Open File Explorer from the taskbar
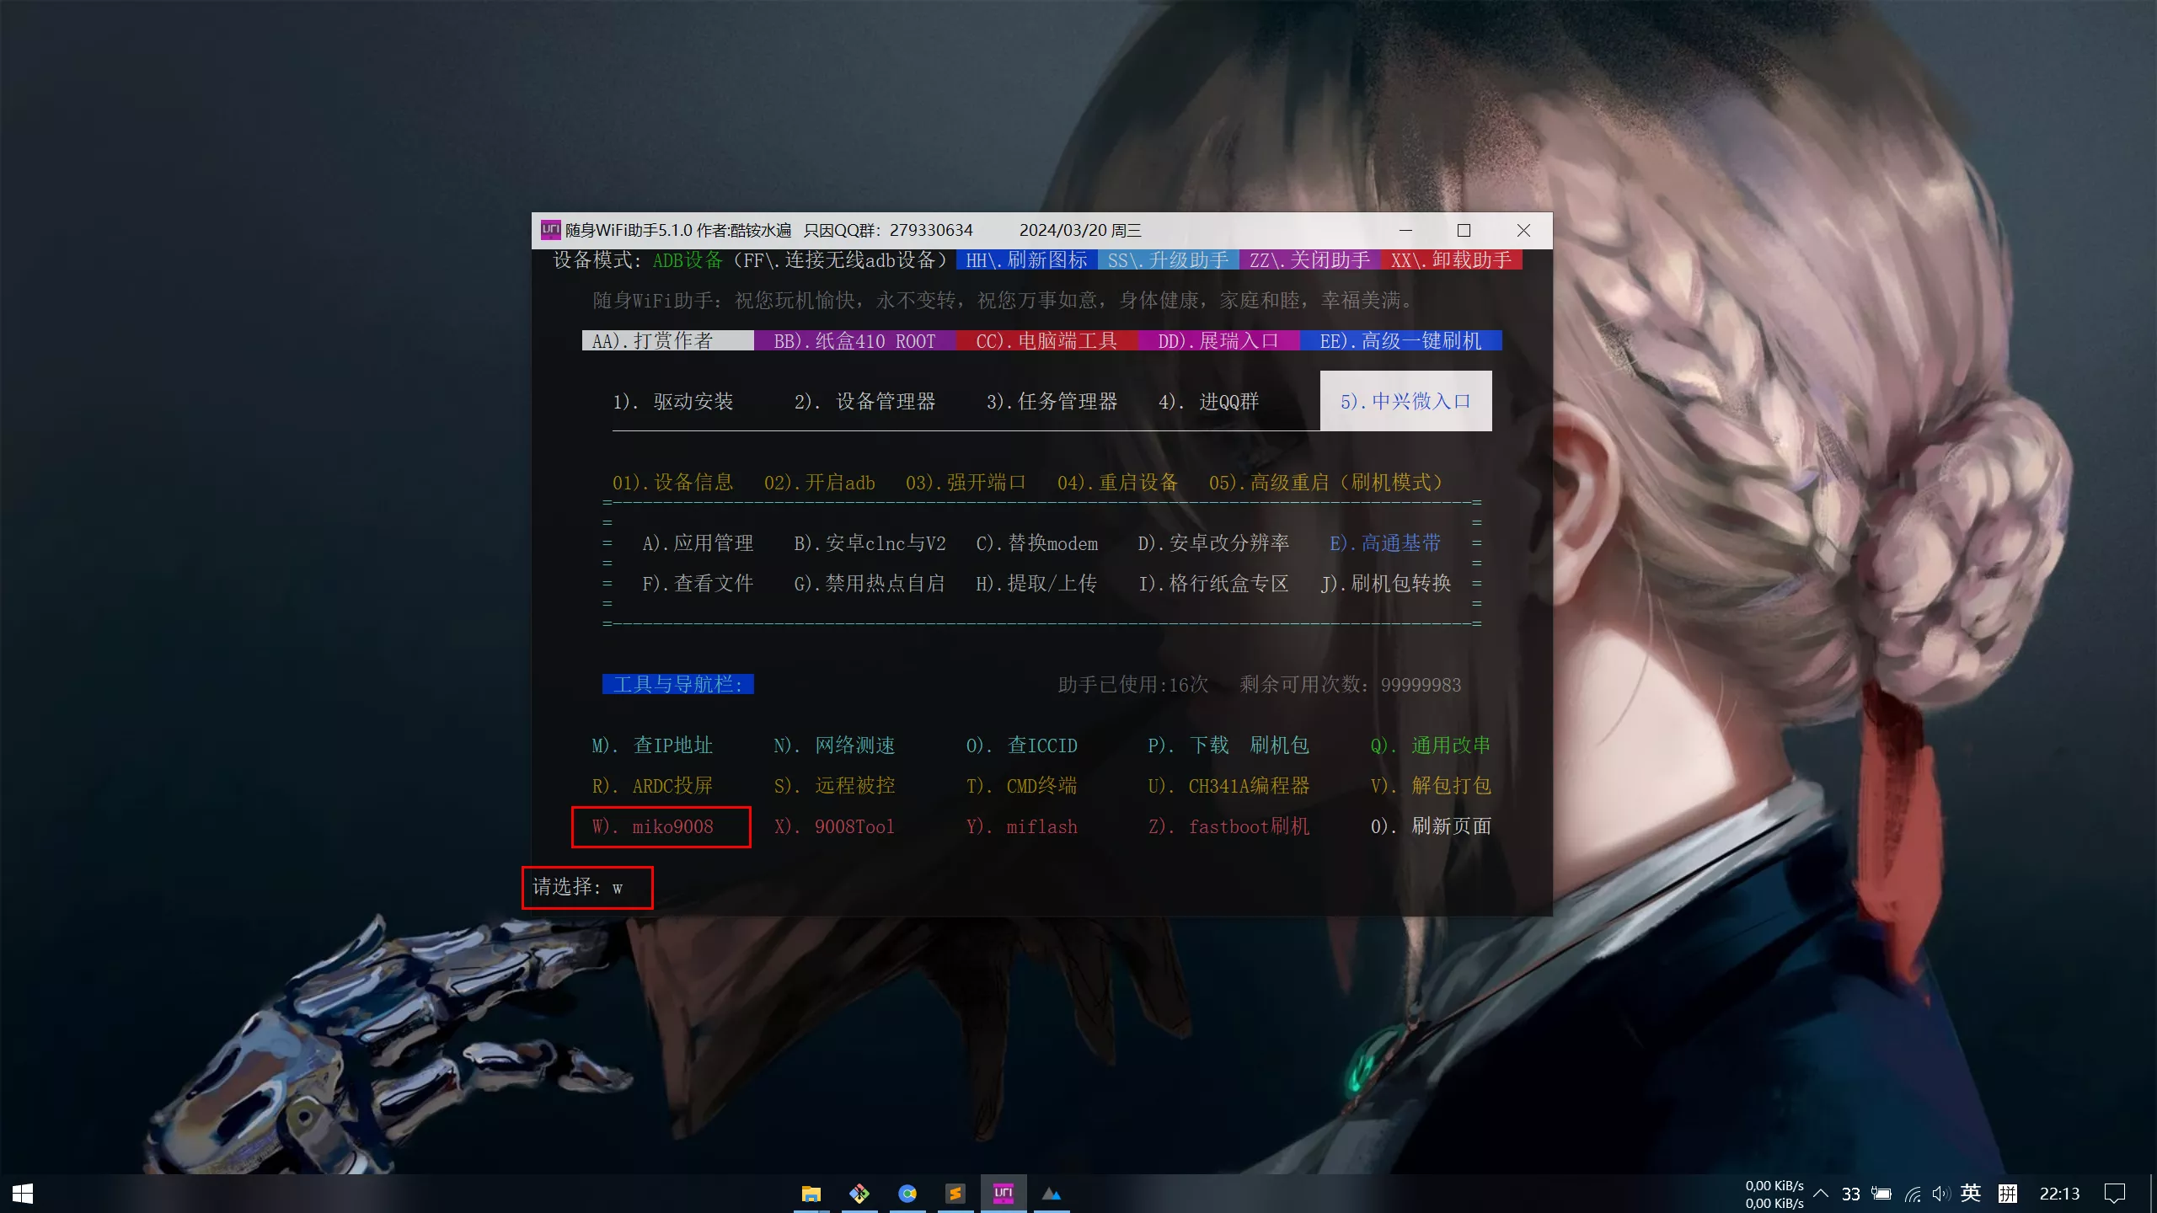The image size is (2157, 1213). coord(811,1194)
